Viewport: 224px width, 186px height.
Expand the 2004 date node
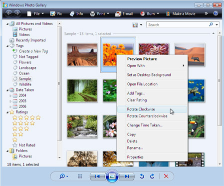click(10, 95)
